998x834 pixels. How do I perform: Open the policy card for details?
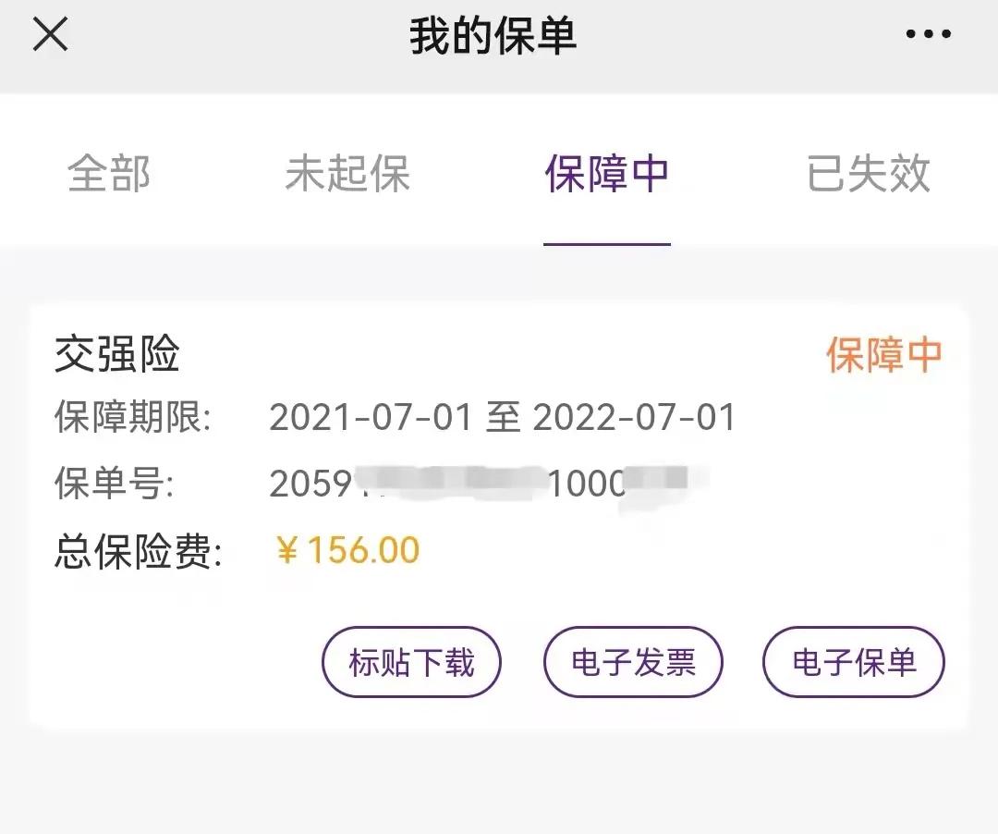(x=499, y=509)
